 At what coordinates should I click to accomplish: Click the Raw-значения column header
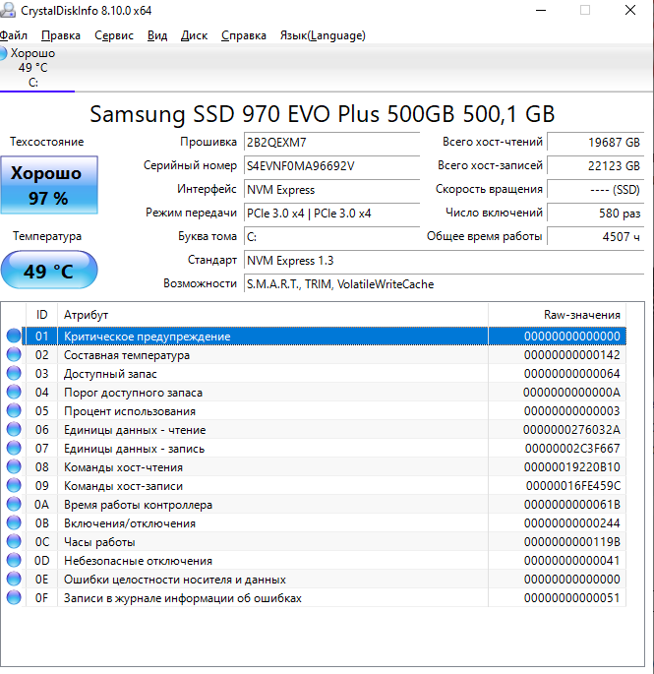pos(557,315)
